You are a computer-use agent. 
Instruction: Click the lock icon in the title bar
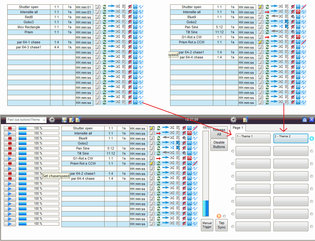[x=305, y=120]
